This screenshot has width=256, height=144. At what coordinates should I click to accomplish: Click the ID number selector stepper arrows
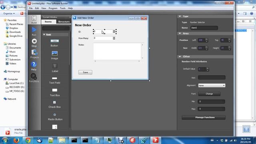[x=114, y=32]
